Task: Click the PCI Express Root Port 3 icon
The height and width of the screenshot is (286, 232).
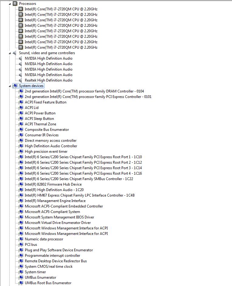Action: click(x=21, y=168)
